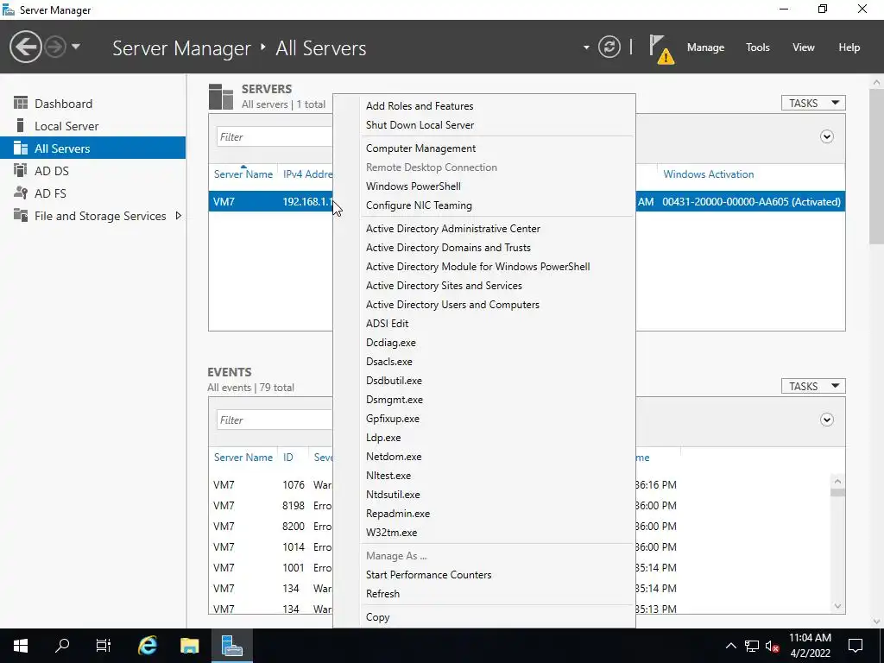This screenshot has height=663, width=884.
Task: Open the View menu
Action: coord(803,47)
